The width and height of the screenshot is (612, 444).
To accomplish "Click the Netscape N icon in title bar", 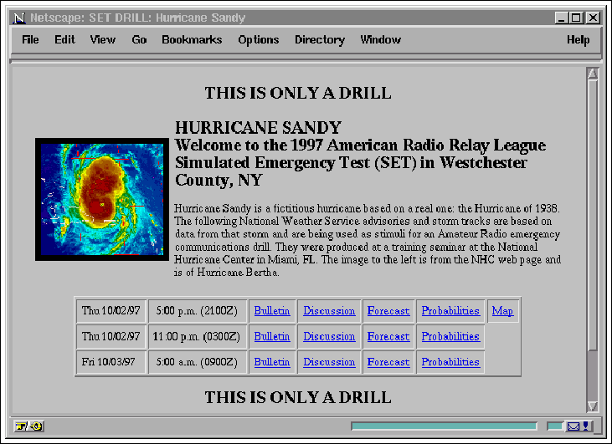I will (19, 18).
